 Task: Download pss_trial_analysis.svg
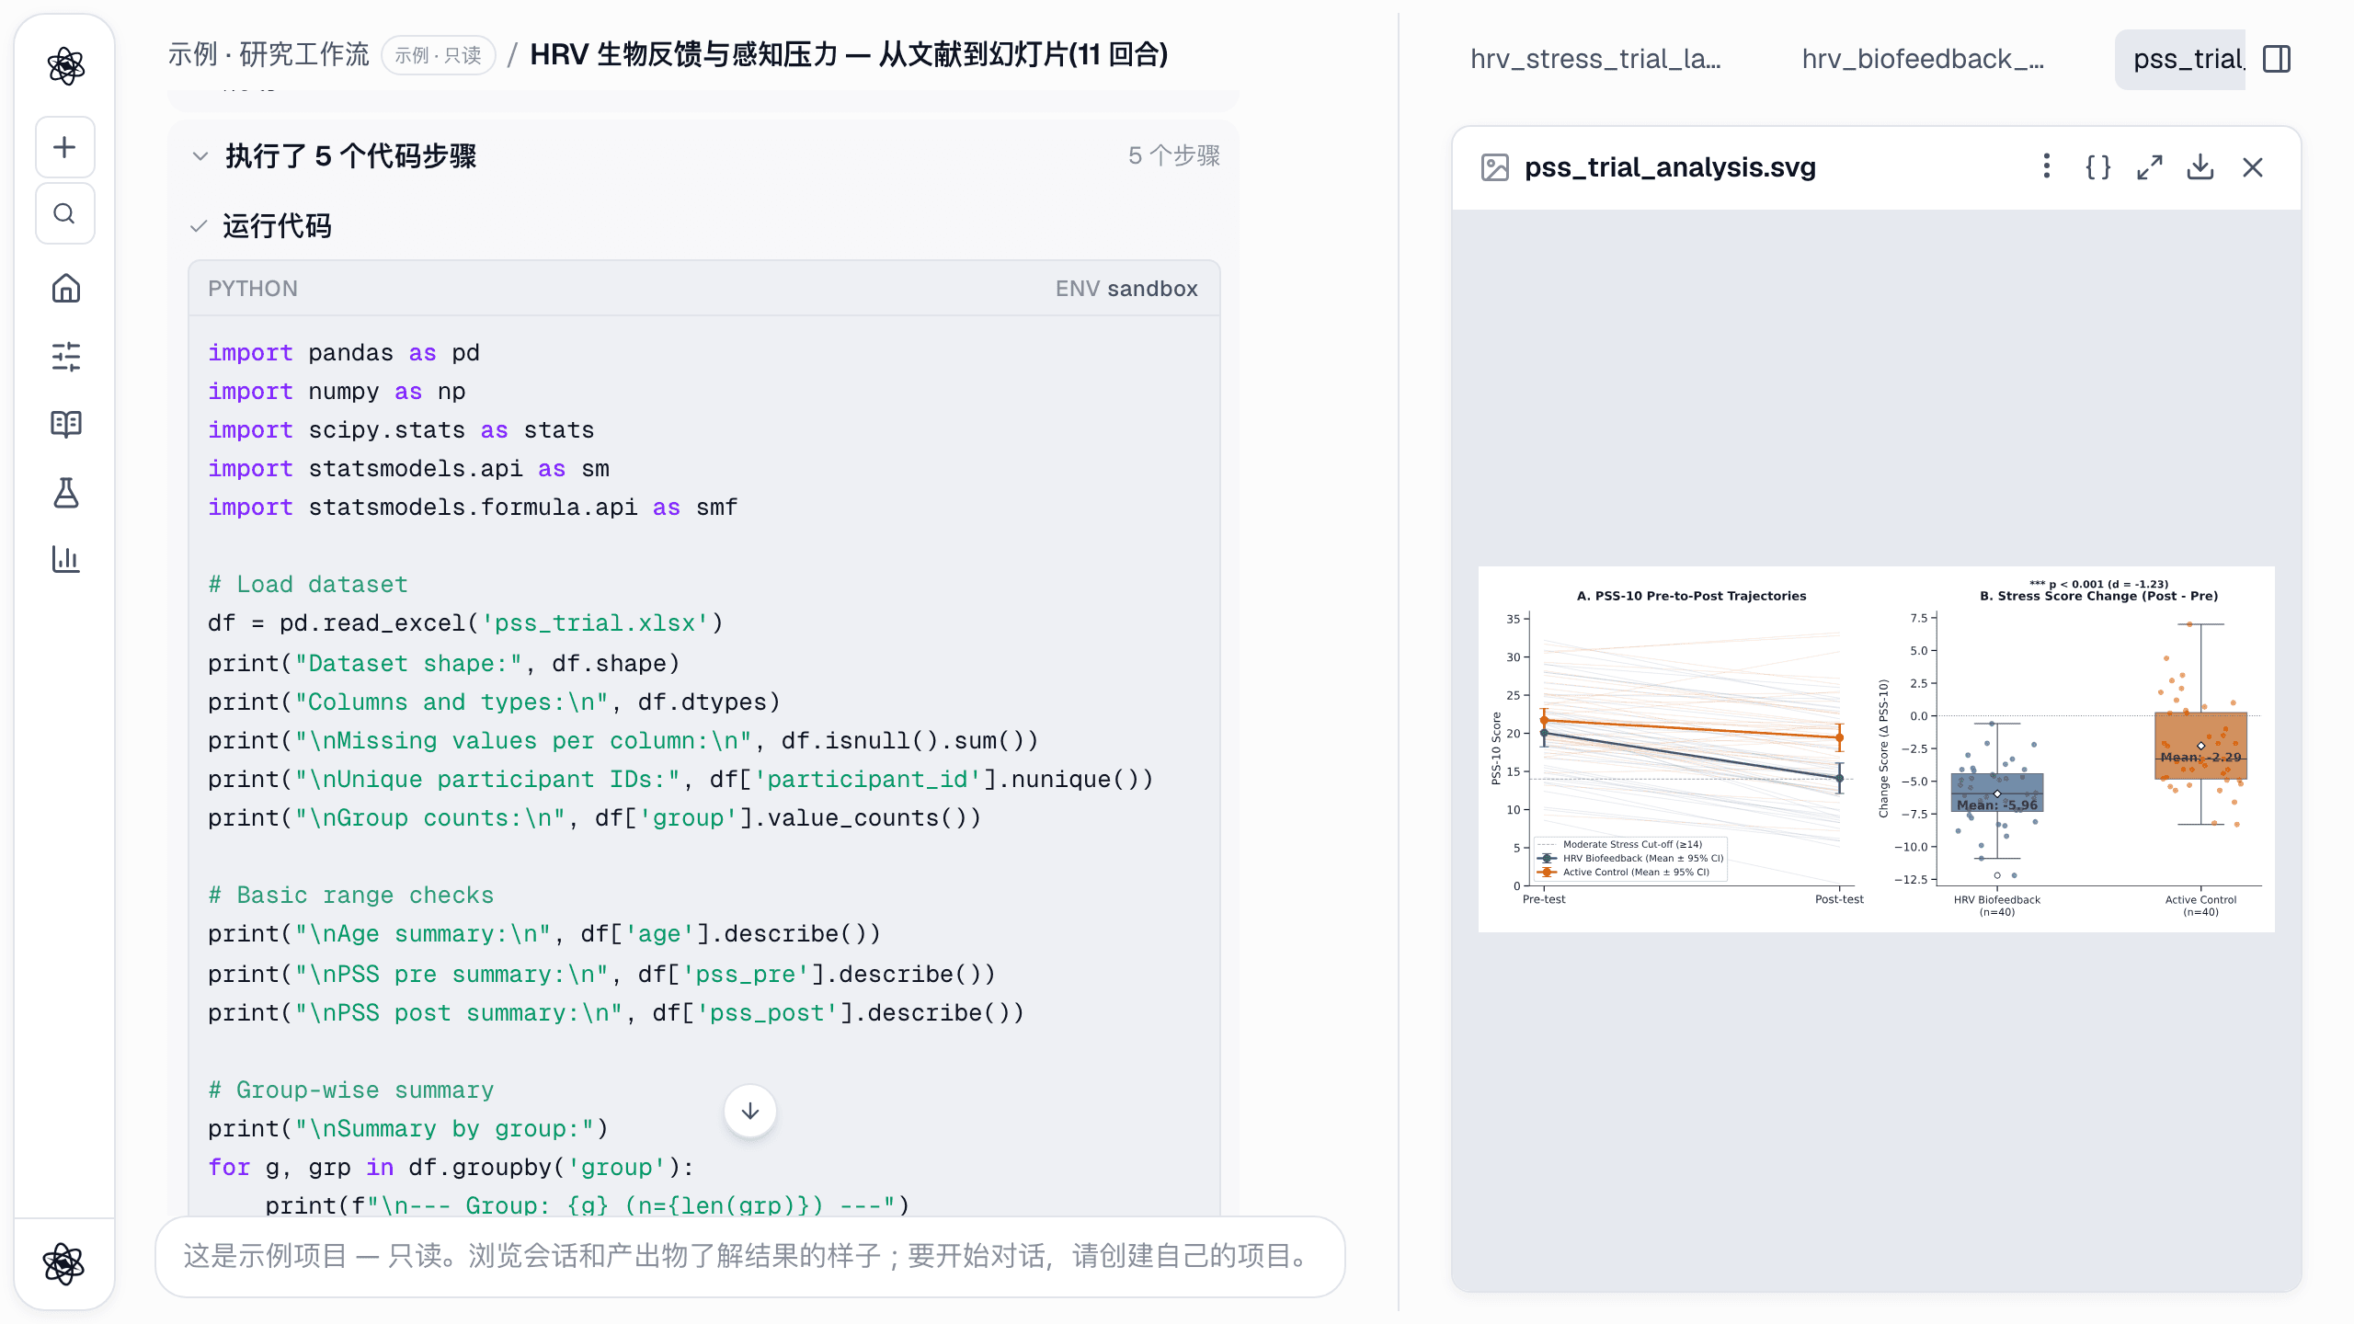point(2200,167)
